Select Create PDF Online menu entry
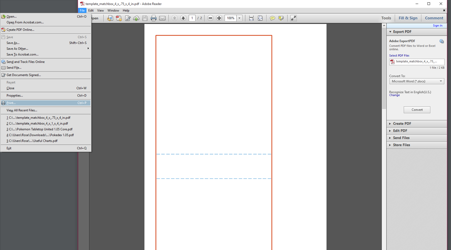 point(46,30)
